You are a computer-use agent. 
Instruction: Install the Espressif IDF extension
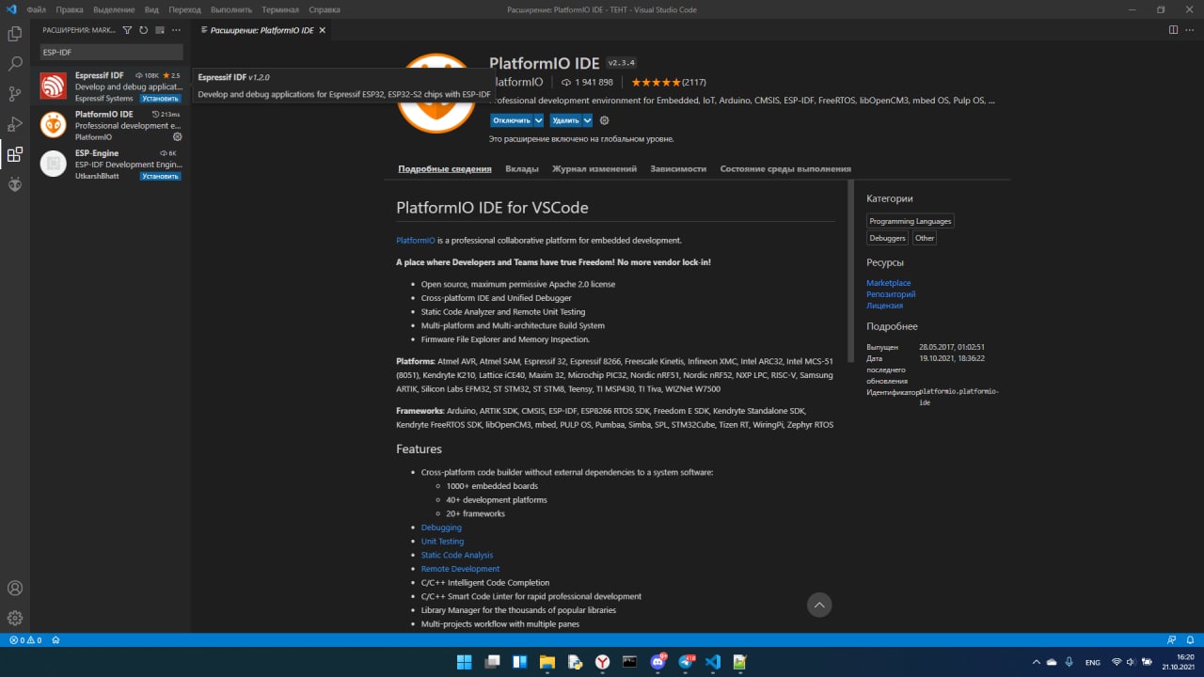click(x=161, y=98)
